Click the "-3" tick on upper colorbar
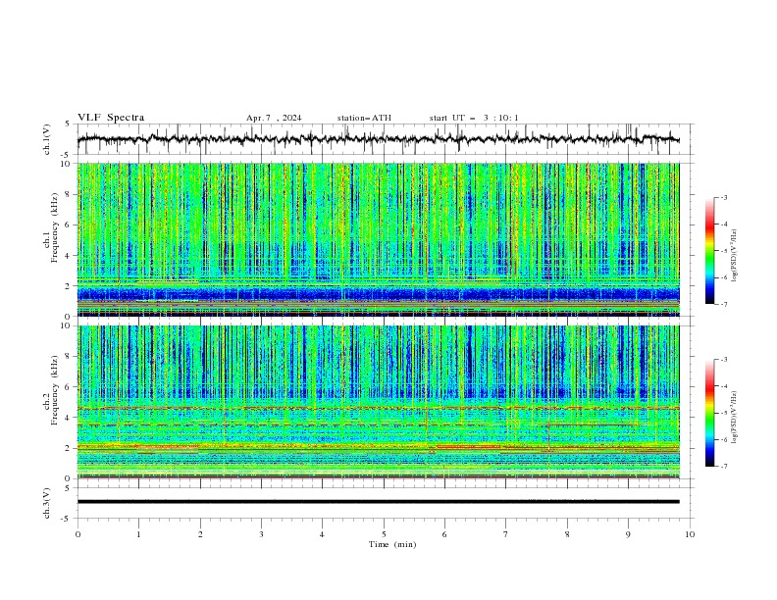 (x=723, y=197)
